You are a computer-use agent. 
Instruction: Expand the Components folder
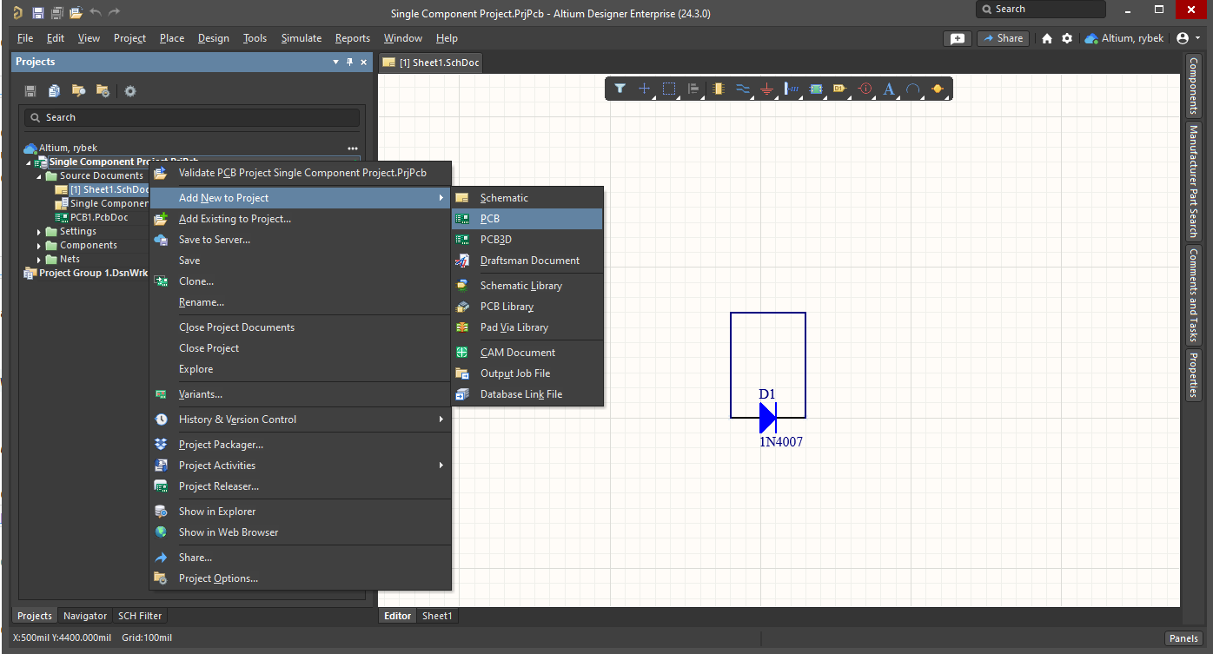pos(39,246)
